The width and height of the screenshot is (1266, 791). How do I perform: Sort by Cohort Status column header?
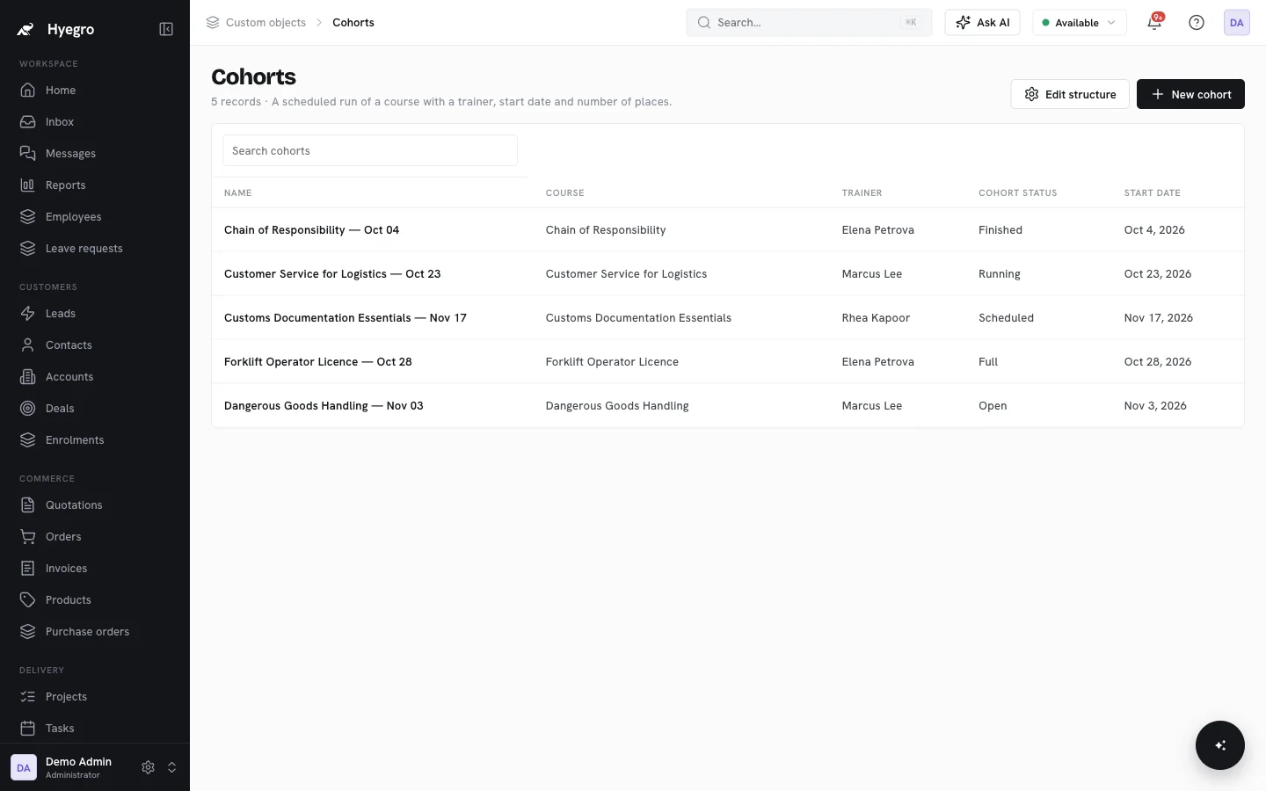click(1018, 192)
